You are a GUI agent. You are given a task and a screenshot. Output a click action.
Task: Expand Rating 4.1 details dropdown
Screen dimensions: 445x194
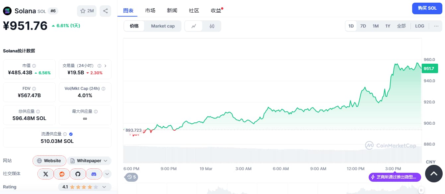85,187
